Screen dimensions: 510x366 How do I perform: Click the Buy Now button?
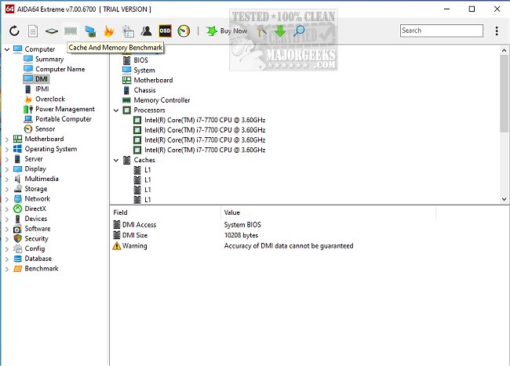click(x=227, y=31)
